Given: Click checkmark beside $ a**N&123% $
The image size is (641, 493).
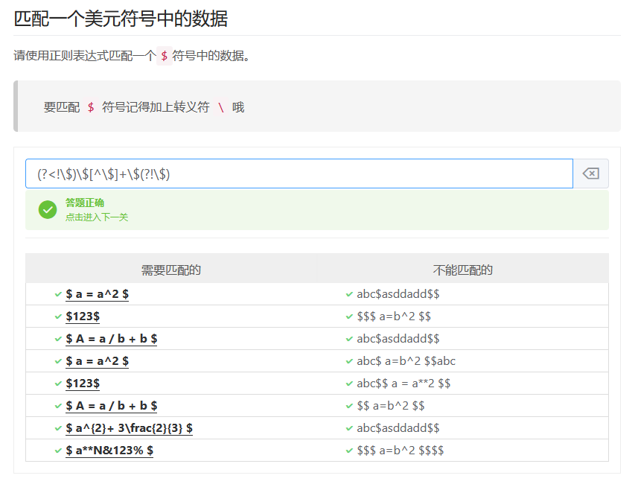Looking at the screenshot, I should pyautogui.click(x=58, y=451).
